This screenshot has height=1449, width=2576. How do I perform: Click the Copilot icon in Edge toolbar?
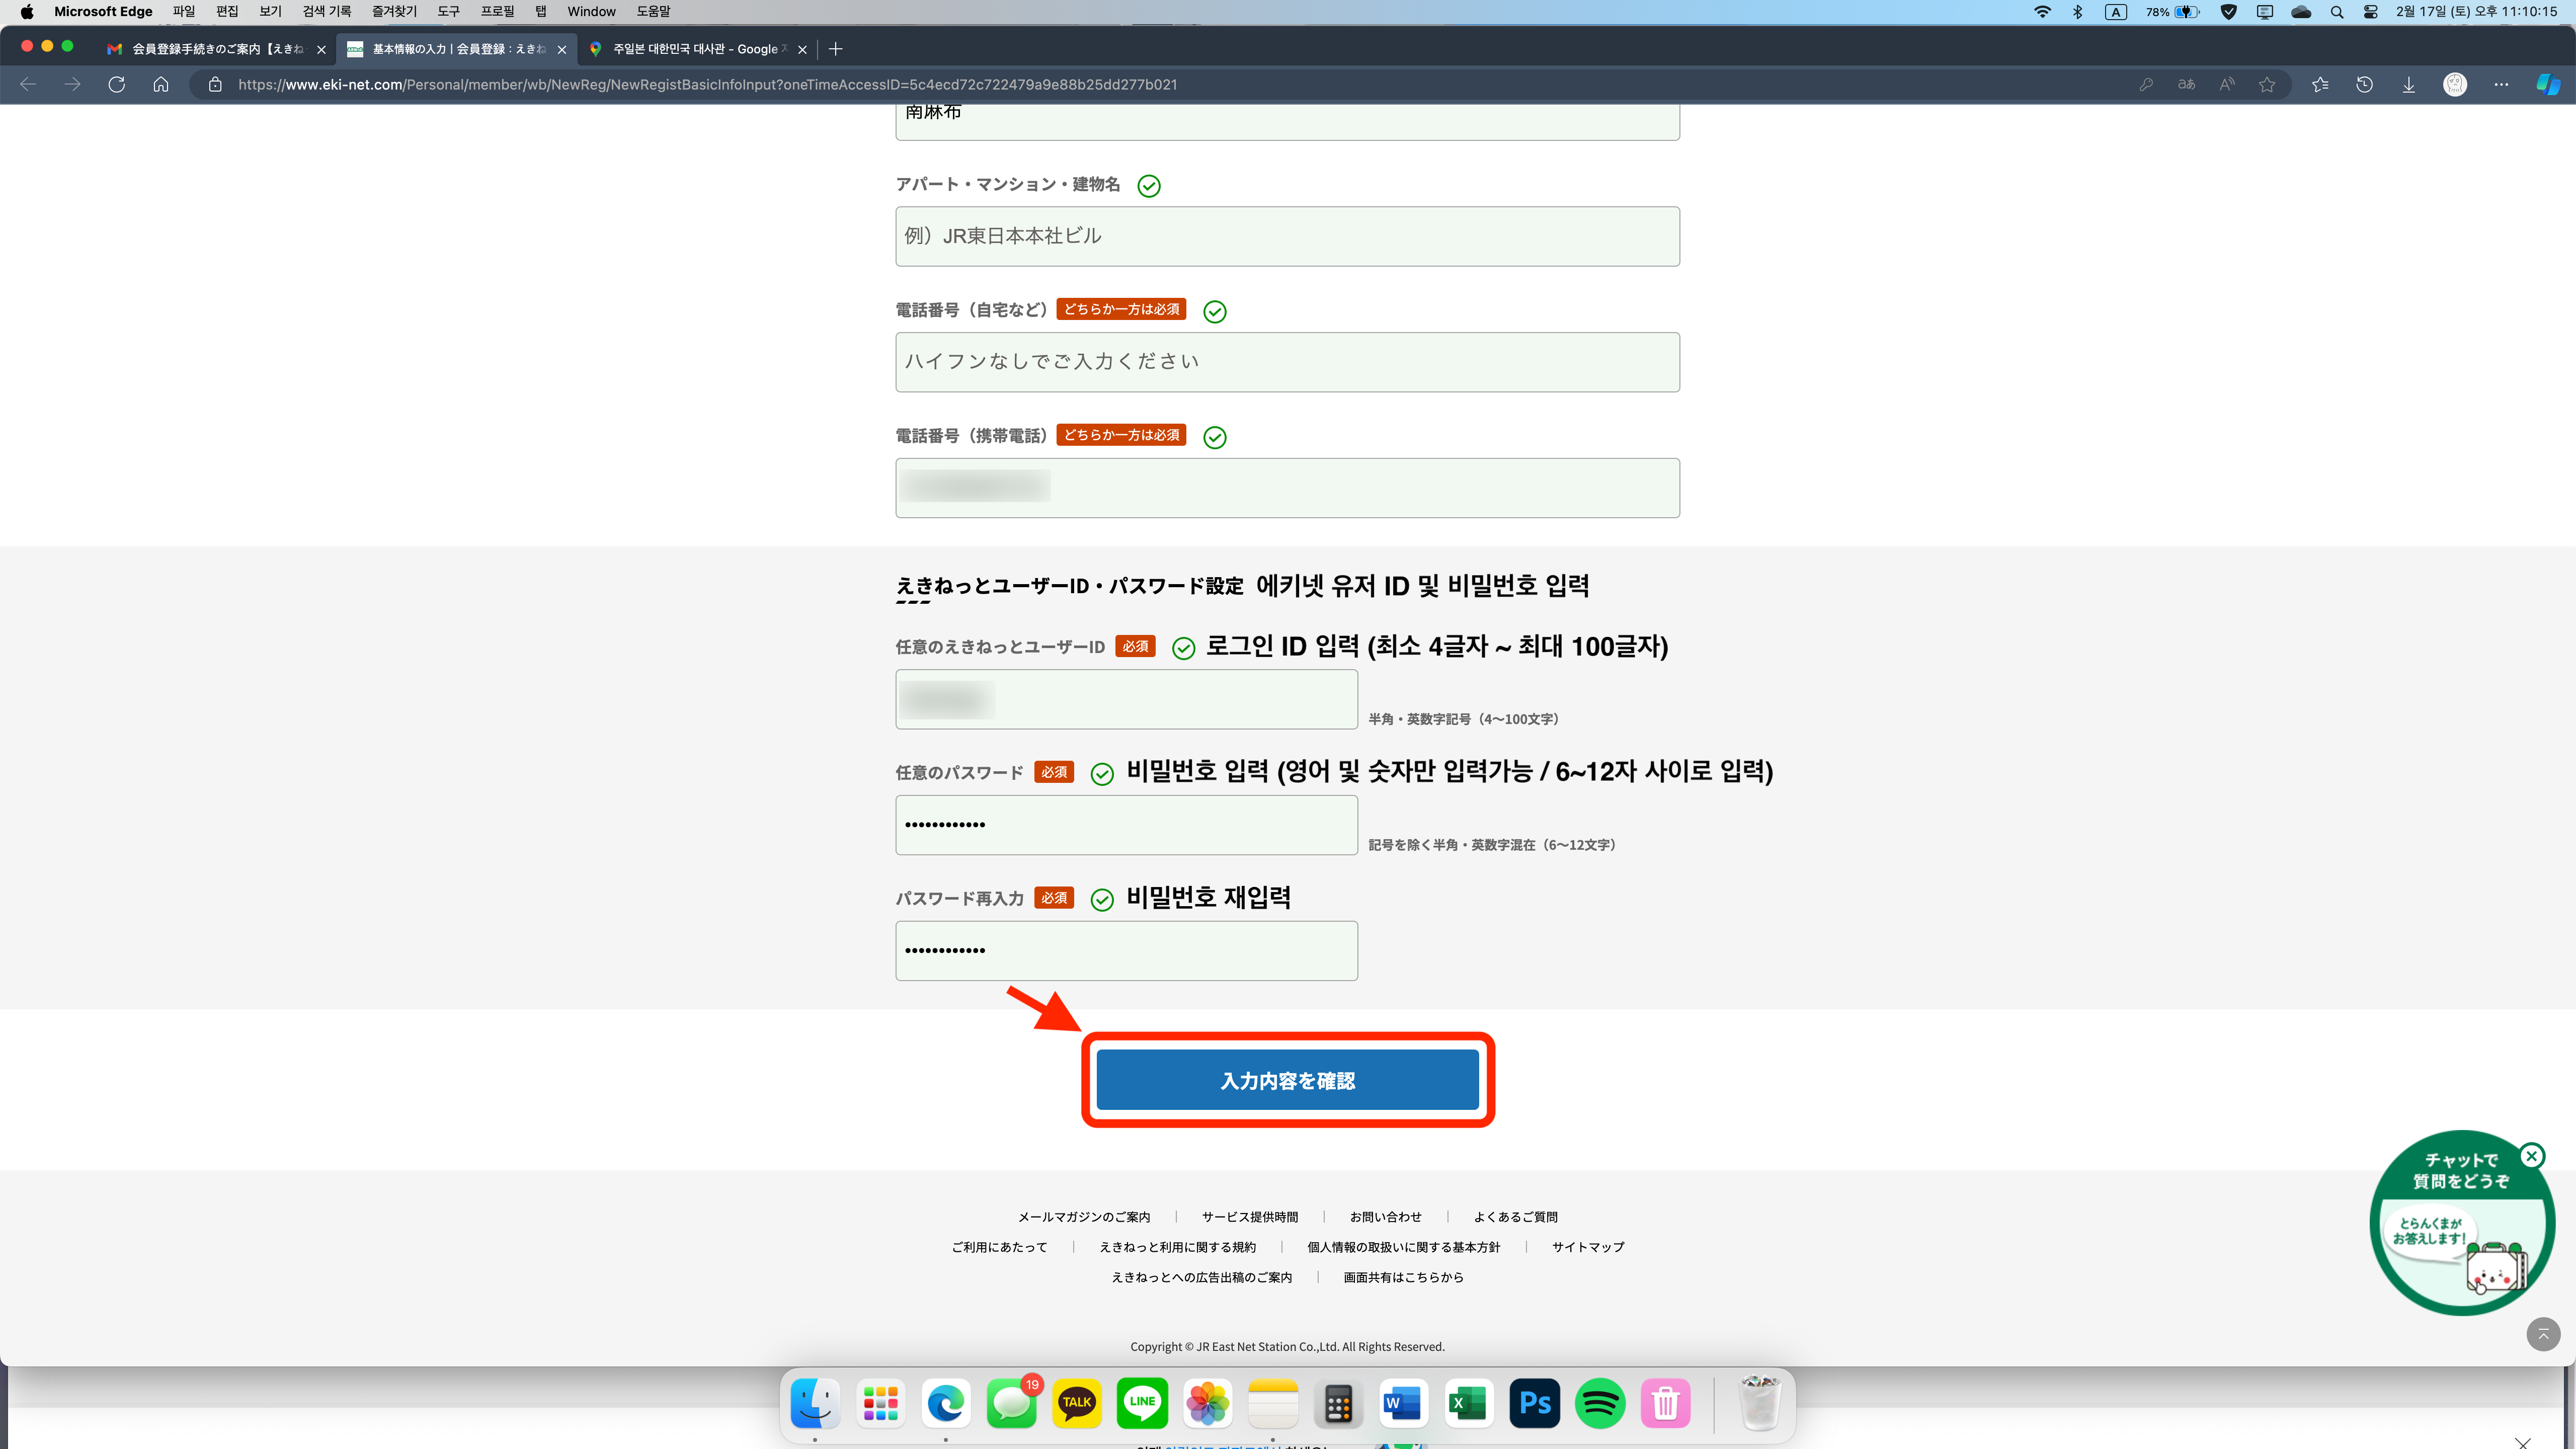tap(2547, 84)
